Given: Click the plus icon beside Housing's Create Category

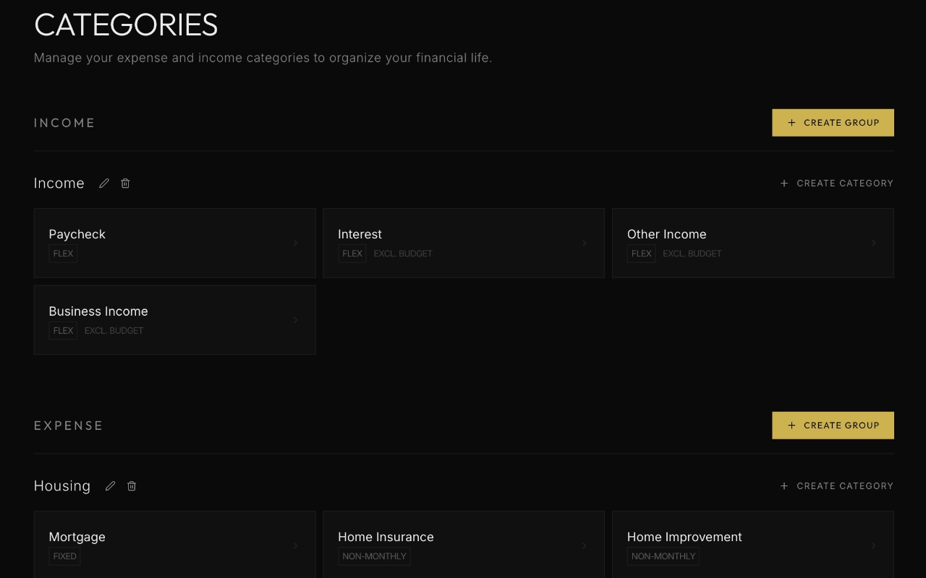Looking at the screenshot, I should click(x=784, y=486).
